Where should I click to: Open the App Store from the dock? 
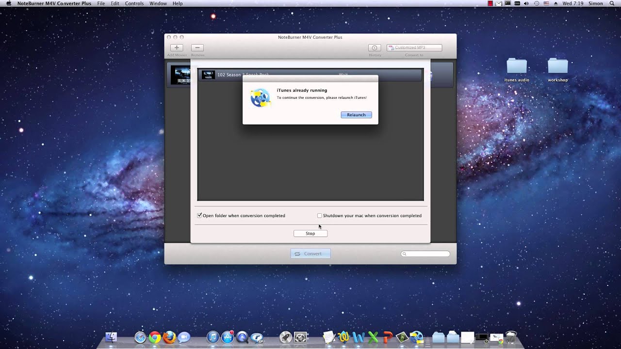click(x=228, y=337)
